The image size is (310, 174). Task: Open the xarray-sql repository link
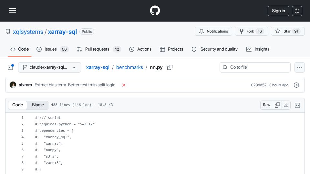pos(62,32)
